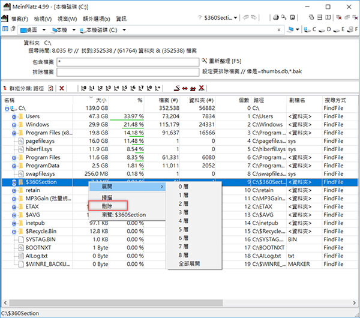The image size is (360, 318).
Task: Click the expand level 0 toolbar icon
Action: tap(83, 88)
